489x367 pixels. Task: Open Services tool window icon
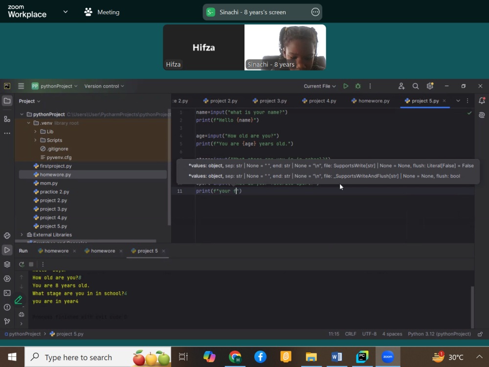[x=7, y=279]
